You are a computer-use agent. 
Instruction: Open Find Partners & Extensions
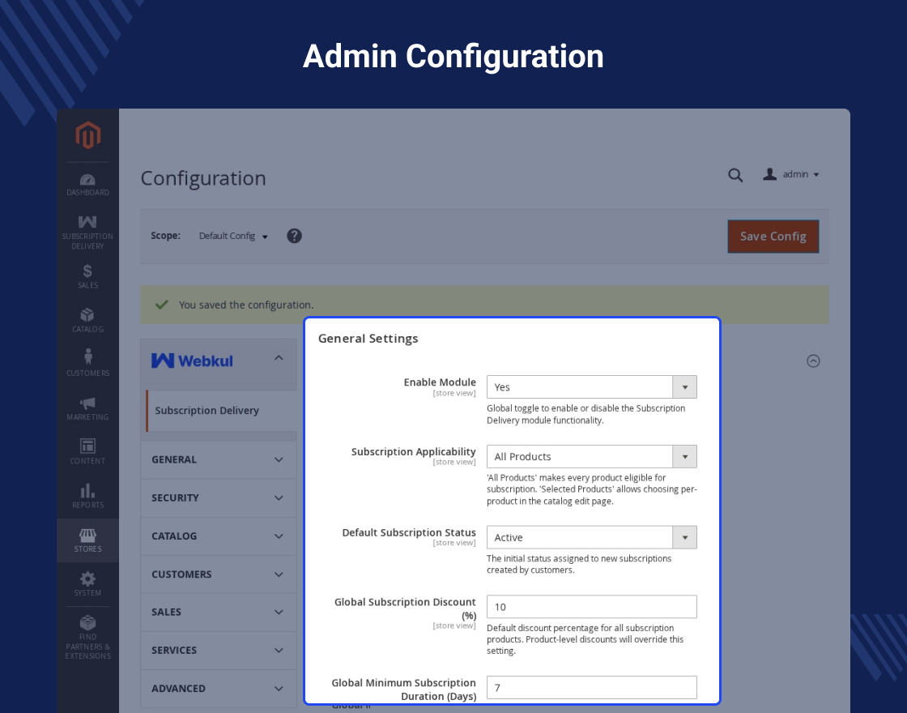[88, 637]
